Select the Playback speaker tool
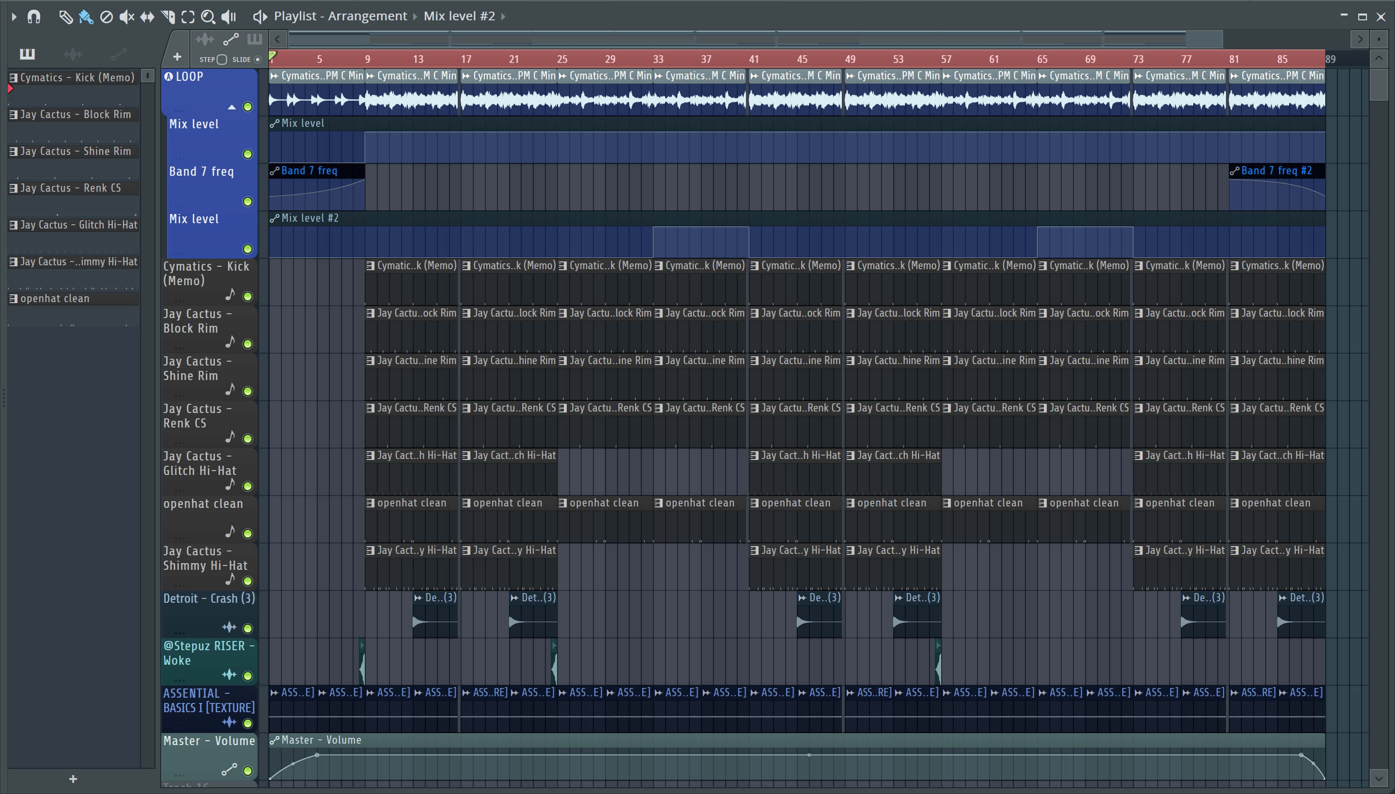The height and width of the screenshot is (794, 1395). coord(229,16)
